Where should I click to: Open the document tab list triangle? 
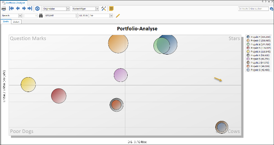coord(269,2)
